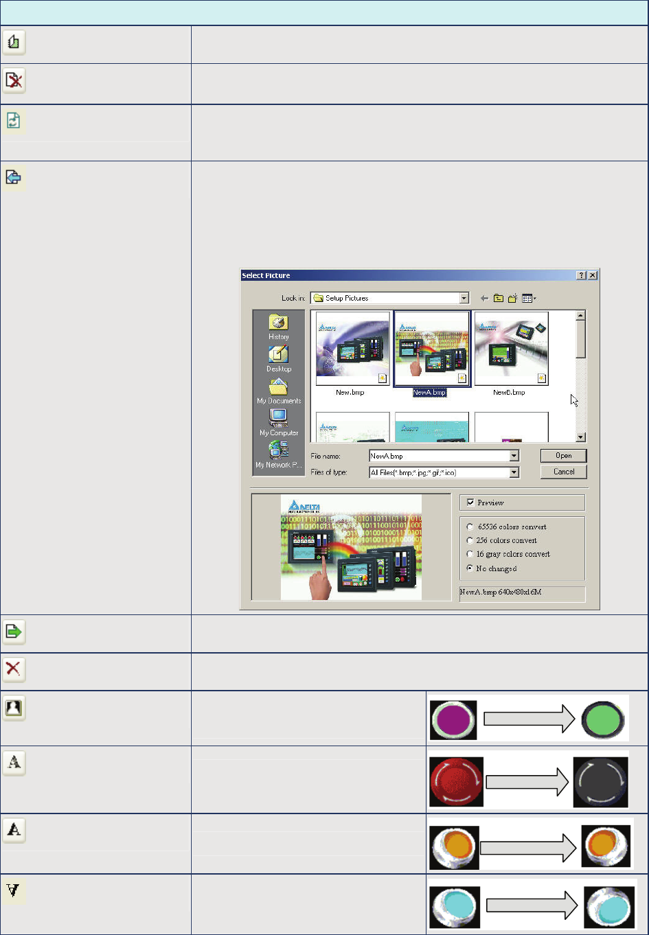Click the upside-down A vertical mirror icon
Screen dimensions: 649x935
(x=14, y=892)
